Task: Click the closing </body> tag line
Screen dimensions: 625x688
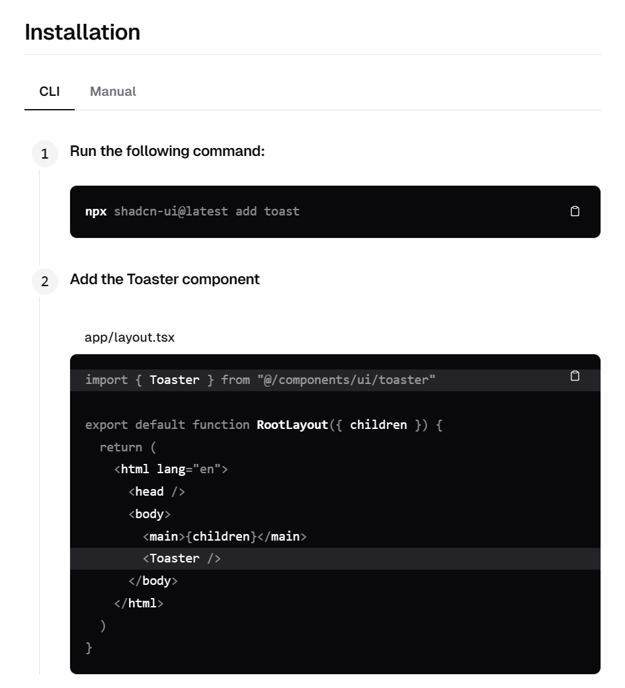Action: [x=153, y=581]
